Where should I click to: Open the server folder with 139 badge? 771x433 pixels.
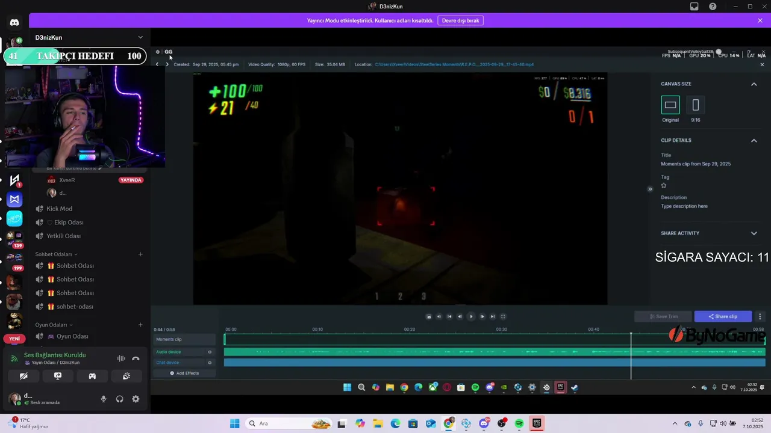(14, 239)
